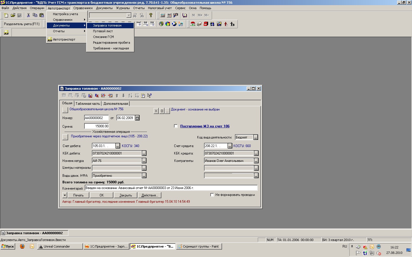Click the M- memory subtract button
The height and width of the screenshot is (257, 412).
coord(207,15)
